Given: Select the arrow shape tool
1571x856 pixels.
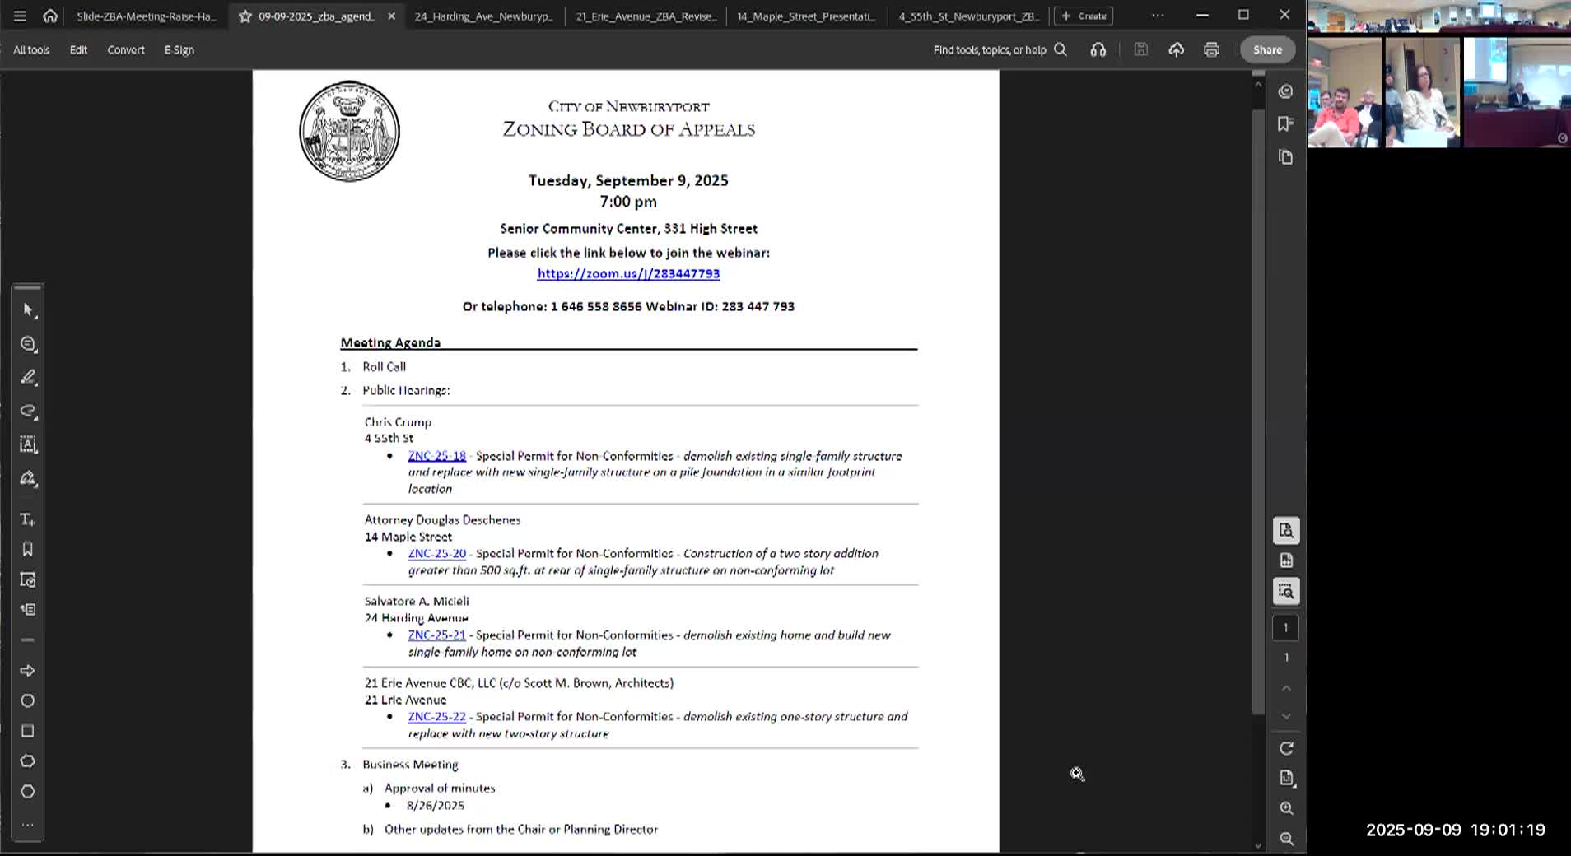Looking at the screenshot, I should point(28,671).
